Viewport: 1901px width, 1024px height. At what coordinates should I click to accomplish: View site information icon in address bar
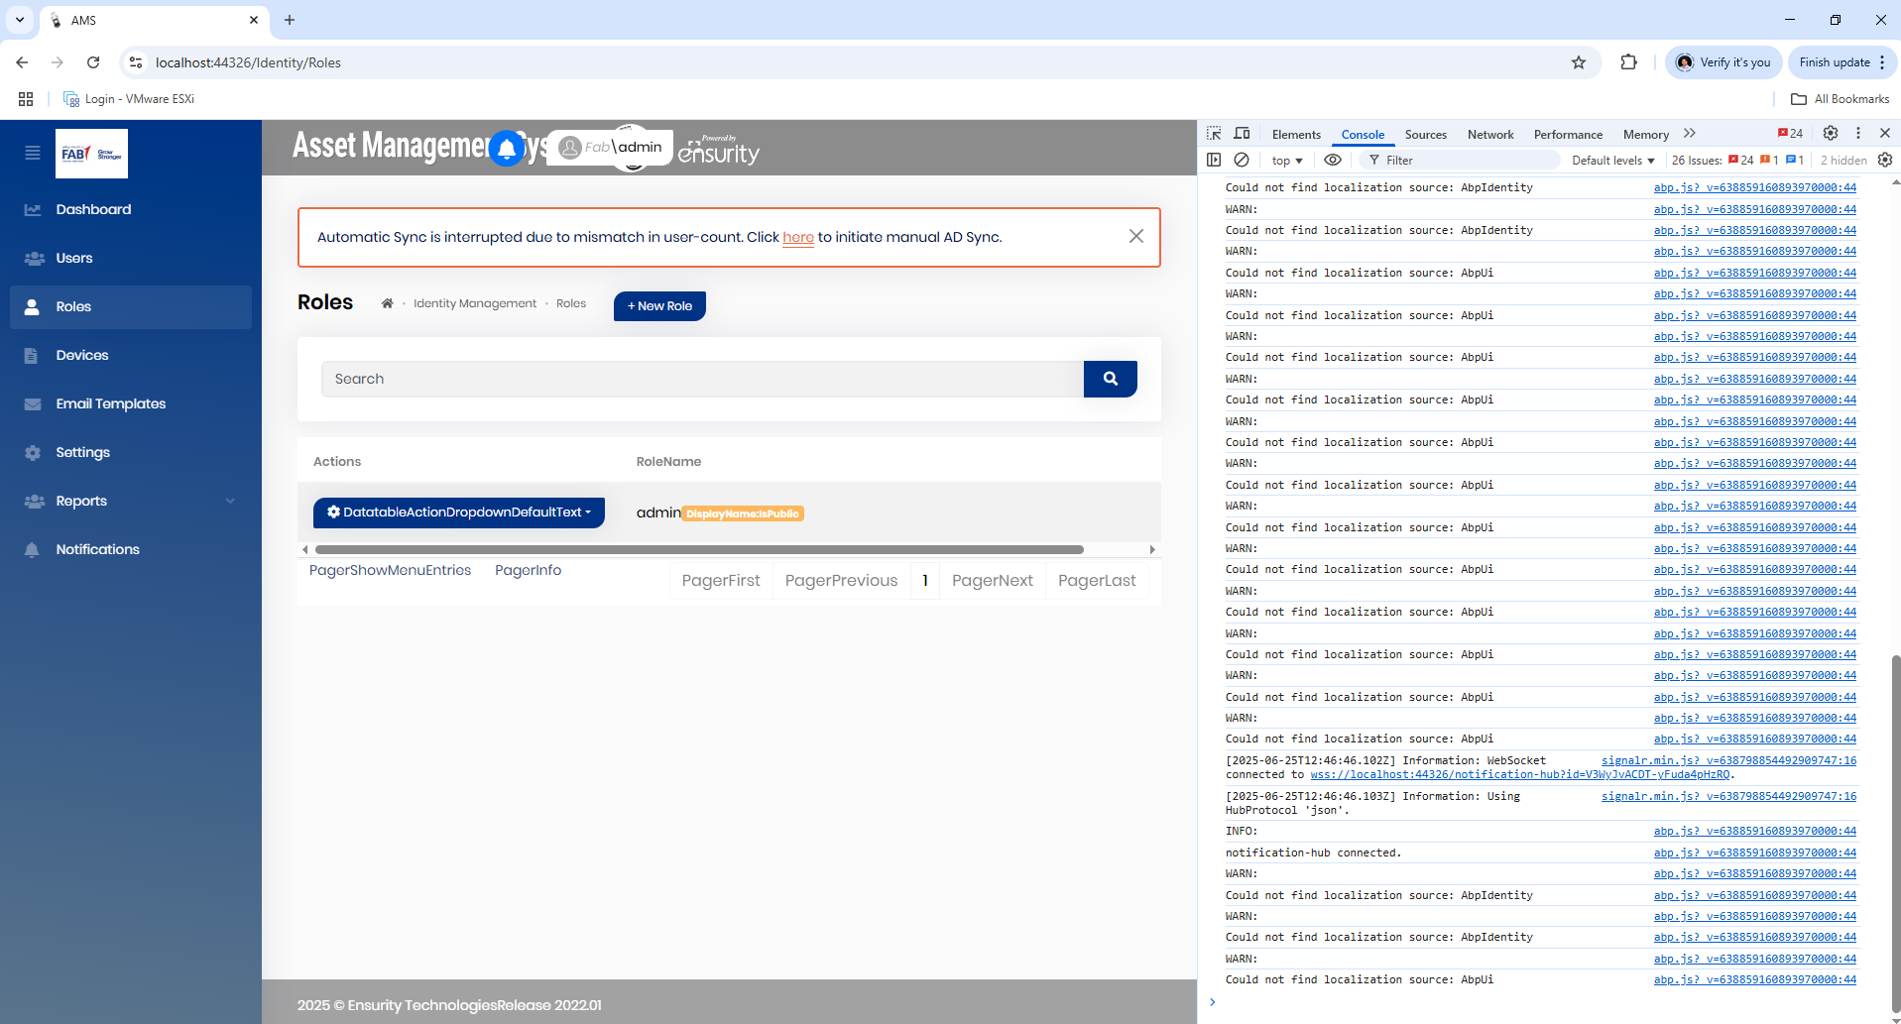tap(136, 62)
